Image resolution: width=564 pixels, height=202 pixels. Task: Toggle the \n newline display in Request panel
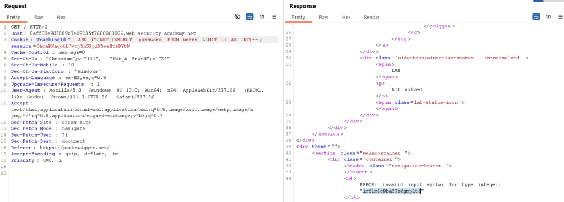pyautogui.click(x=262, y=16)
